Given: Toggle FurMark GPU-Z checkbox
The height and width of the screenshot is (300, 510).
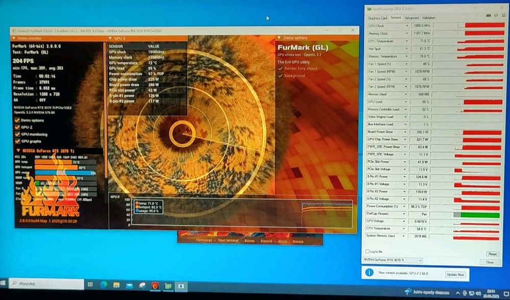Looking at the screenshot, I should 17,127.
